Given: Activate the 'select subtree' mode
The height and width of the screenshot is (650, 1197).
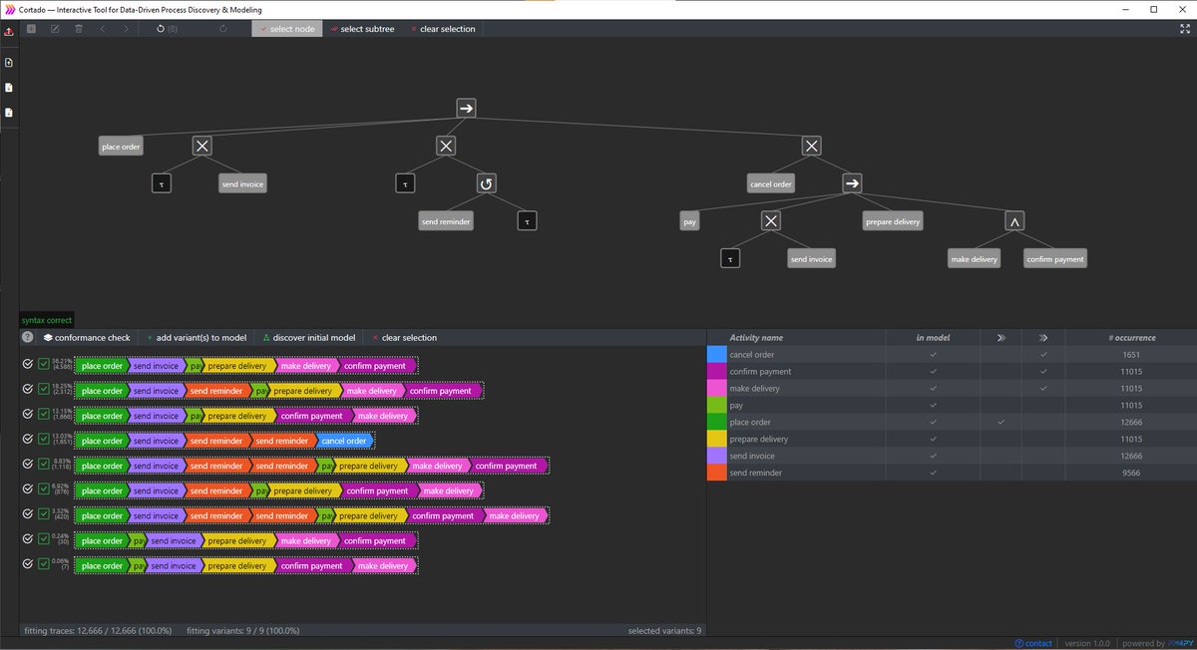Looking at the screenshot, I should 362,29.
